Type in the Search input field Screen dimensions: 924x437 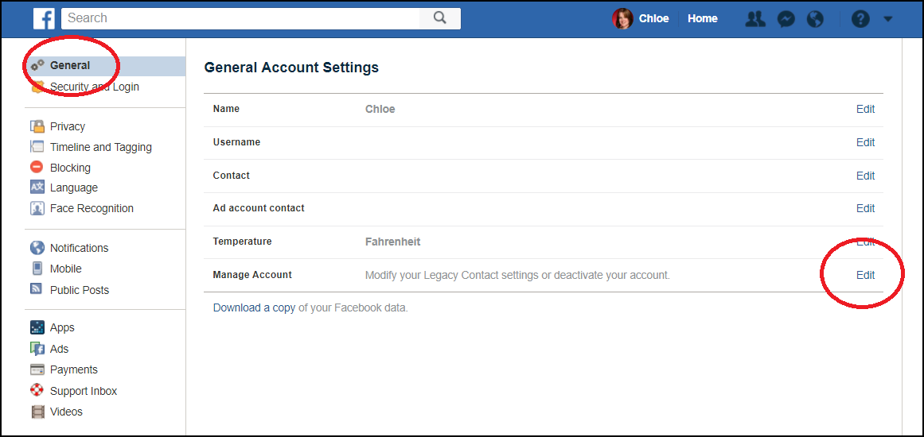(x=239, y=18)
